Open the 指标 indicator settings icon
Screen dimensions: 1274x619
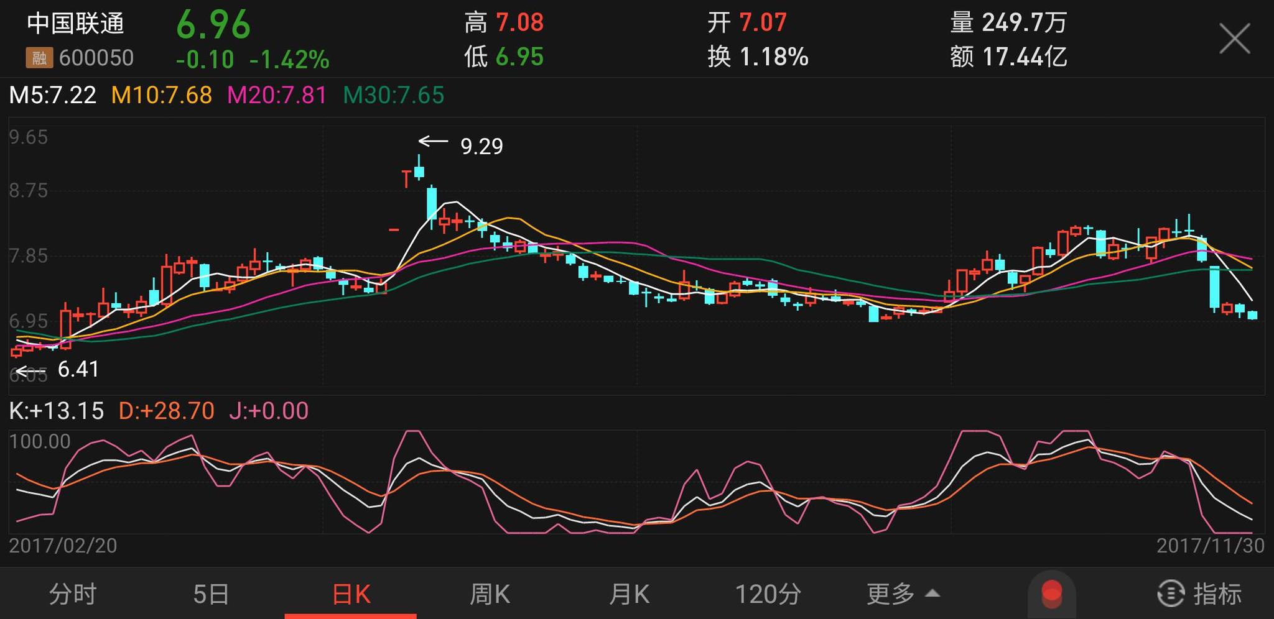click(x=1171, y=593)
